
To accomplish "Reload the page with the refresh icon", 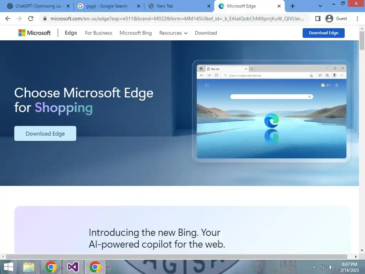I will tap(31, 19).
